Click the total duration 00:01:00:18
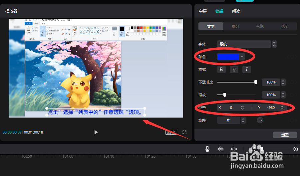 [34, 132]
